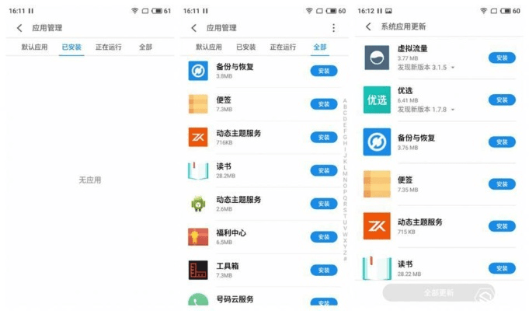Open the 工具箱 app name entry

228,266
